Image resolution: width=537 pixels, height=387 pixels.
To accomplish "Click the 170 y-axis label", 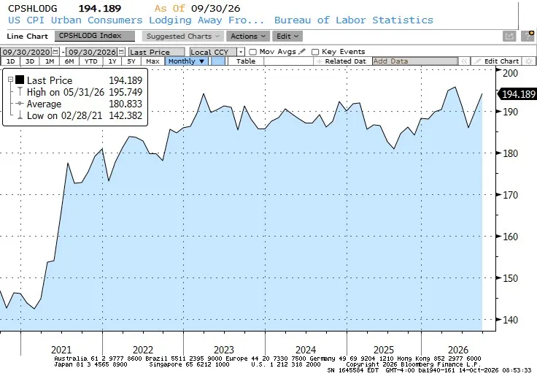I will (510, 195).
